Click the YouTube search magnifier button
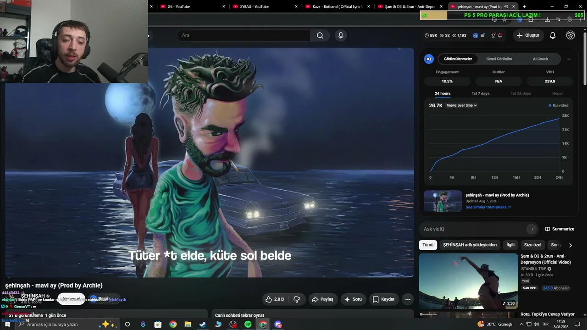The image size is (587, 330). click(x=320, y=35)
